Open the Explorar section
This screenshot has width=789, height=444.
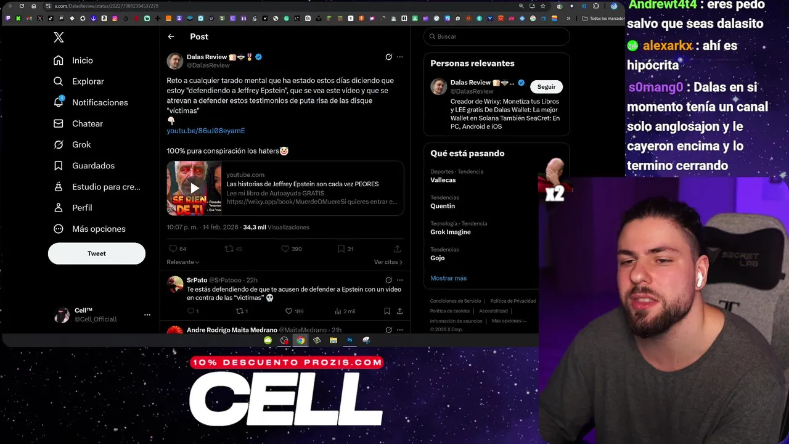pos(79,81)
